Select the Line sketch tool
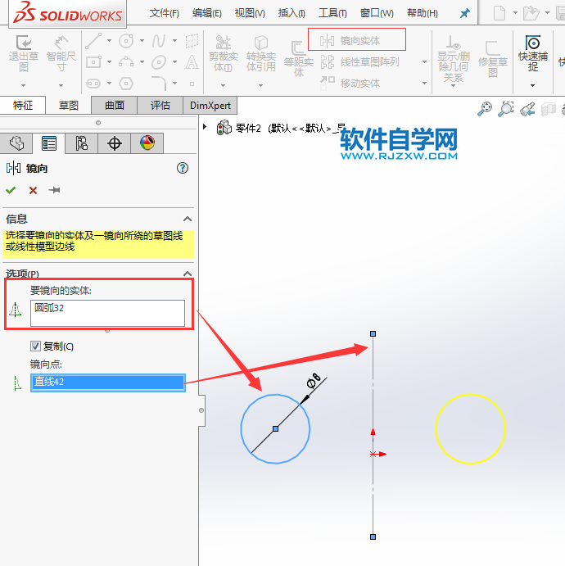Viewport: 565px width, 566px height. pyautogui.click(x=93, y=40)
